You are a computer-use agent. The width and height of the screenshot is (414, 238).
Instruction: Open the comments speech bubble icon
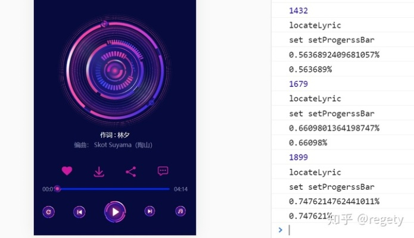click(163, 171)
